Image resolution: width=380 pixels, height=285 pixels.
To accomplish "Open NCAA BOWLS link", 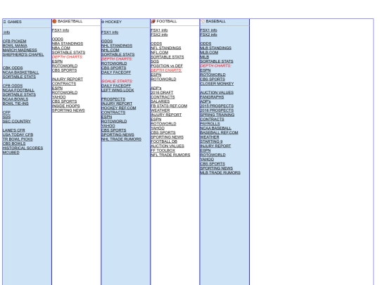I will (15, 99).
